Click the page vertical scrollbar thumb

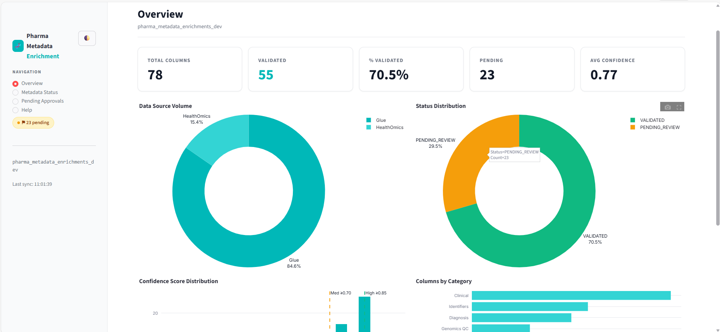[718, 128]
